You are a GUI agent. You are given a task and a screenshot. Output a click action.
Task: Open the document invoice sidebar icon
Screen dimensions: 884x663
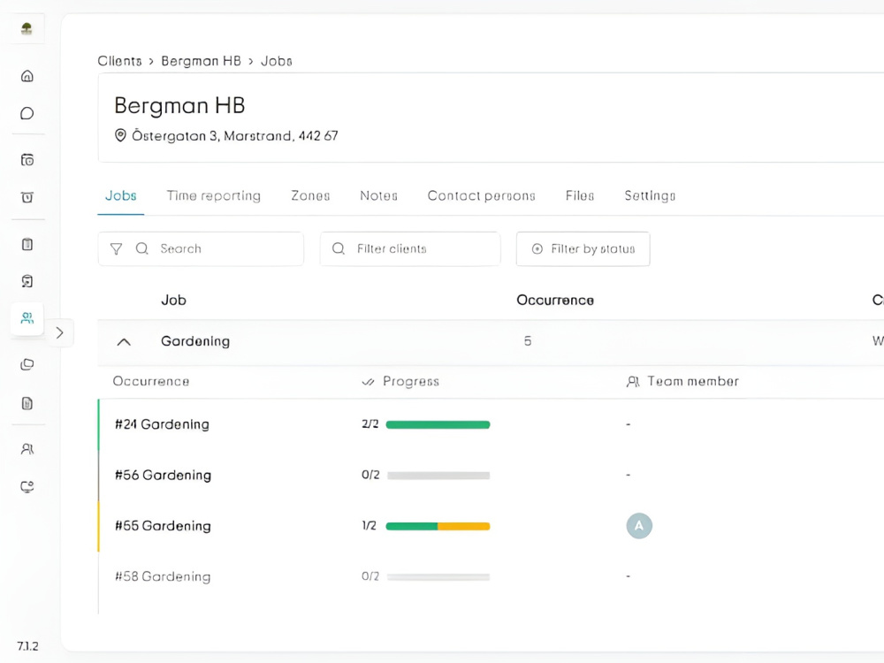pyautogui.click(x=27, y=403)
